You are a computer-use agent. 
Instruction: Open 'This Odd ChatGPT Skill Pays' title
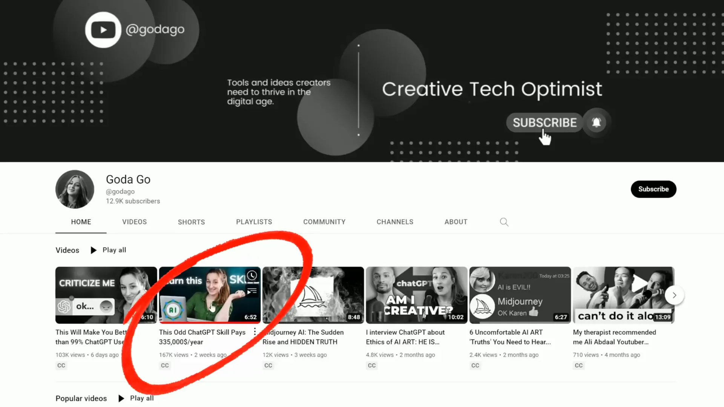pos(202,337)
